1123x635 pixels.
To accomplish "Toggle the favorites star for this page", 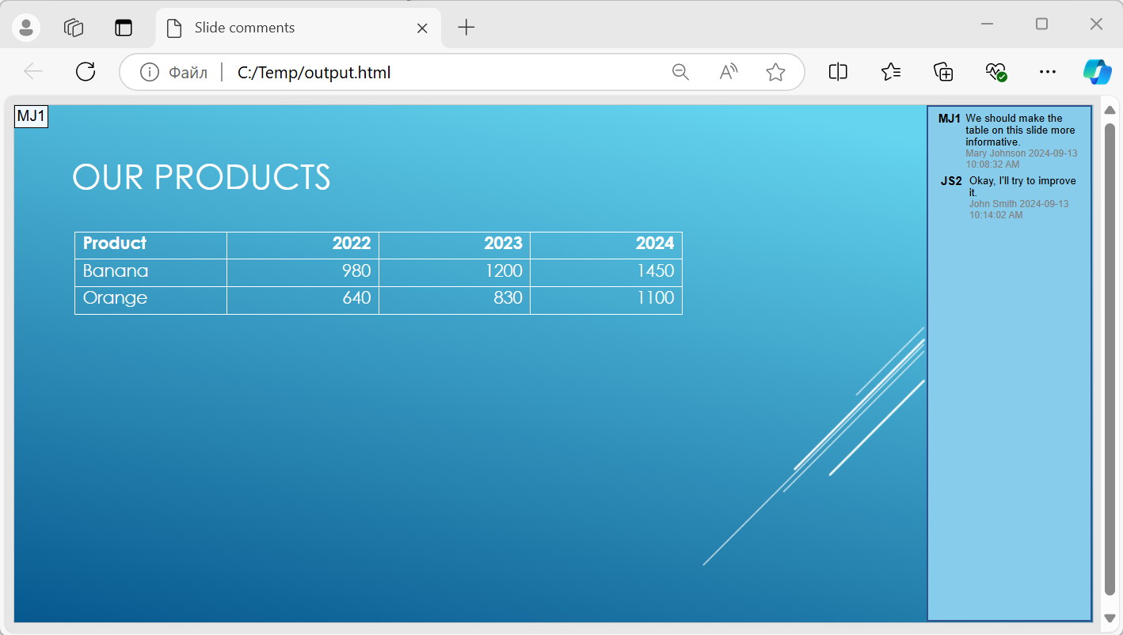I will coord(775,72).
